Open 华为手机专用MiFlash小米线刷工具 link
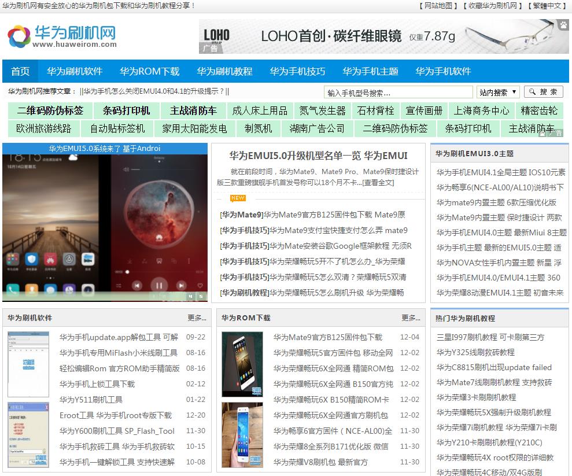 pyautogui.click(x=118, y=353)
